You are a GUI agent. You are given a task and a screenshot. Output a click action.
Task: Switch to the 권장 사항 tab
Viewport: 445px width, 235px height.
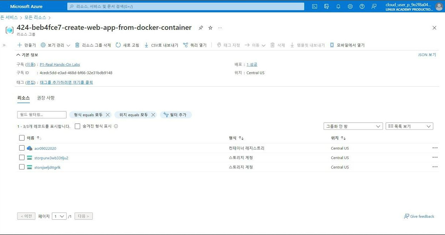point(46,98)
